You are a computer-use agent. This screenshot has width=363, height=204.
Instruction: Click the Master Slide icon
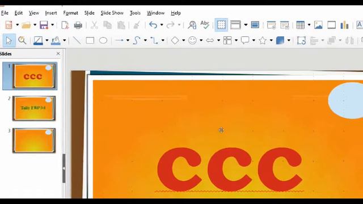(255, 25)
